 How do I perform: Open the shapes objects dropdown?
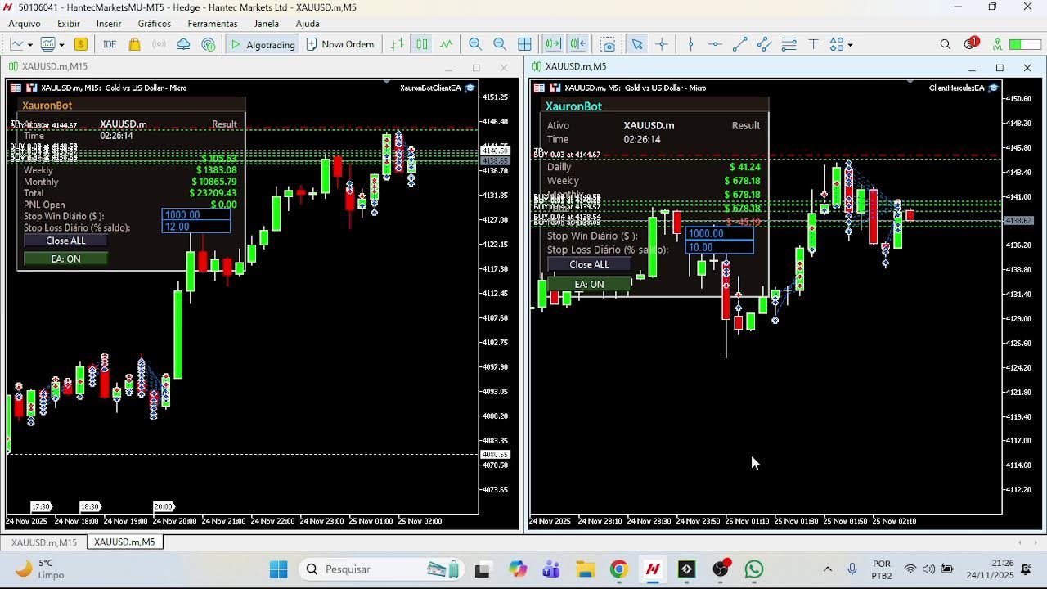pyautogui.click(x=842, y=44)
